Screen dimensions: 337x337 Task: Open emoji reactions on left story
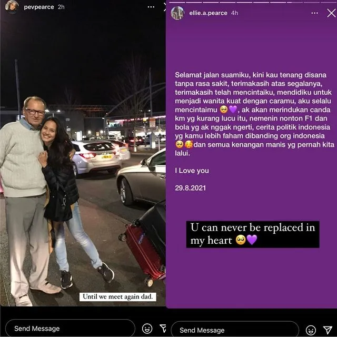tap(147, 329)
